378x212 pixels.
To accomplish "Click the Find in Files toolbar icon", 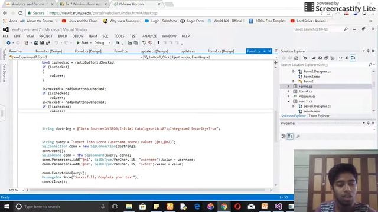I will (x=118, y=43).
